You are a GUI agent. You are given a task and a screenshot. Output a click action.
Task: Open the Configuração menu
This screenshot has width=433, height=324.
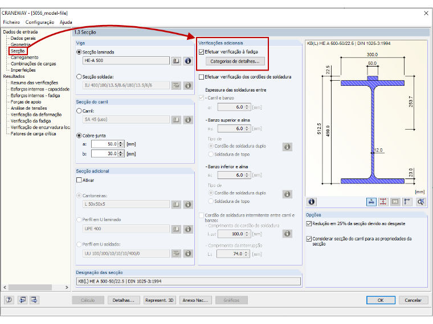(x=40, y=22)
